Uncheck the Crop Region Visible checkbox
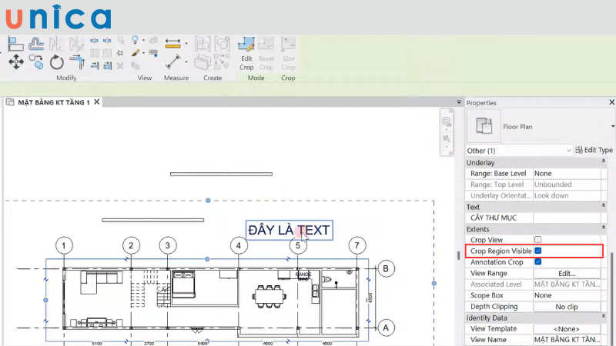Viewport: 616px width, 346px height. [538, 251]
